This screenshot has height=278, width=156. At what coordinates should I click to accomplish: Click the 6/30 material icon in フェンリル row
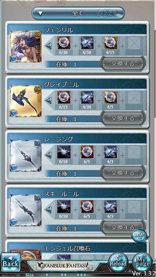point(64,43)
